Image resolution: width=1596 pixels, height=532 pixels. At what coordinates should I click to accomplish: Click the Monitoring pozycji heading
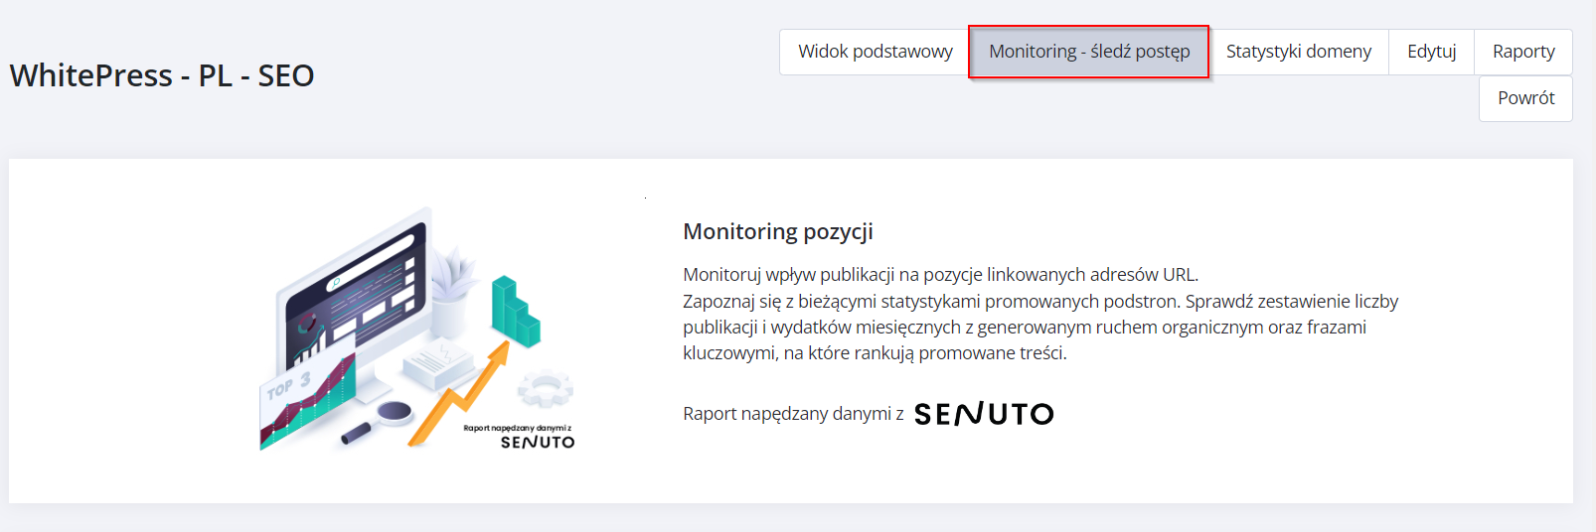pyautogui.click(x=778, y=231)
